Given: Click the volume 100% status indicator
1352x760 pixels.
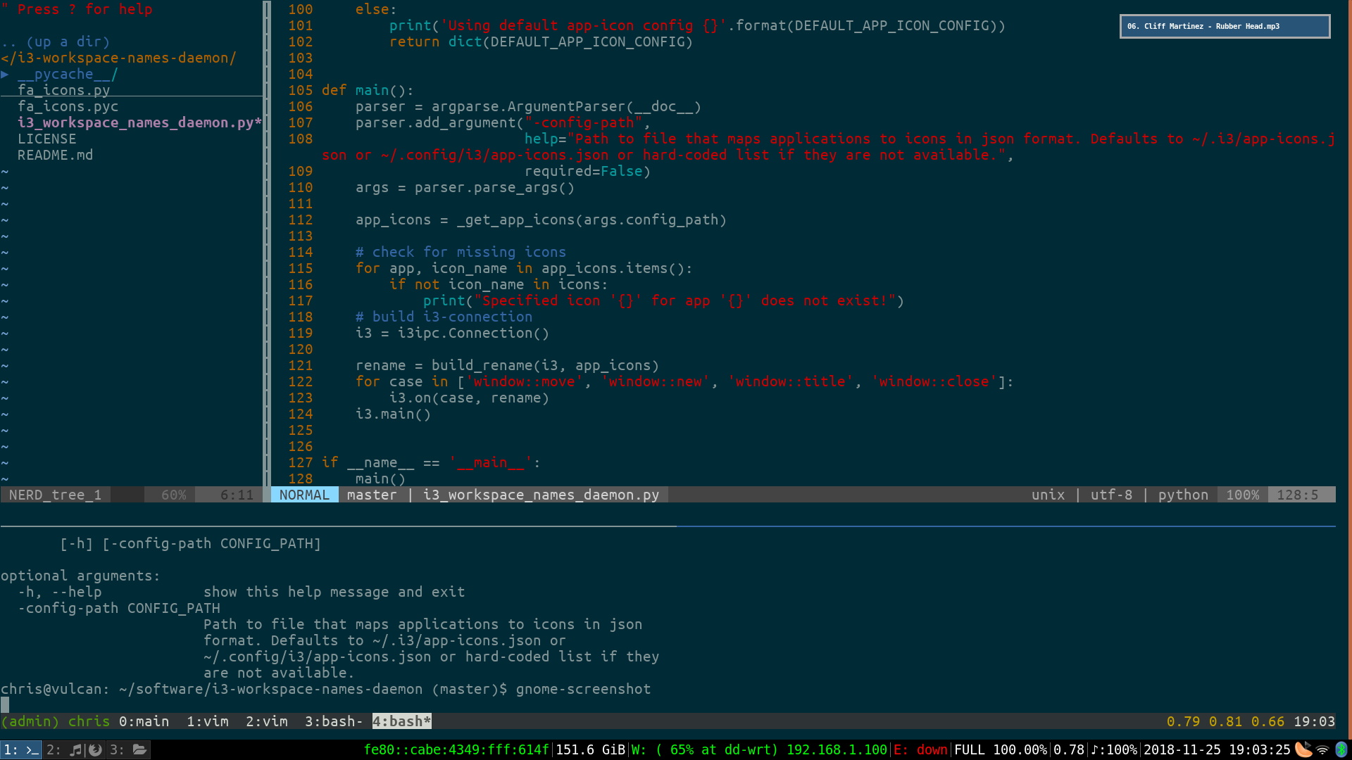Looking at the screenshot, I should click(x=1114, y=750).
